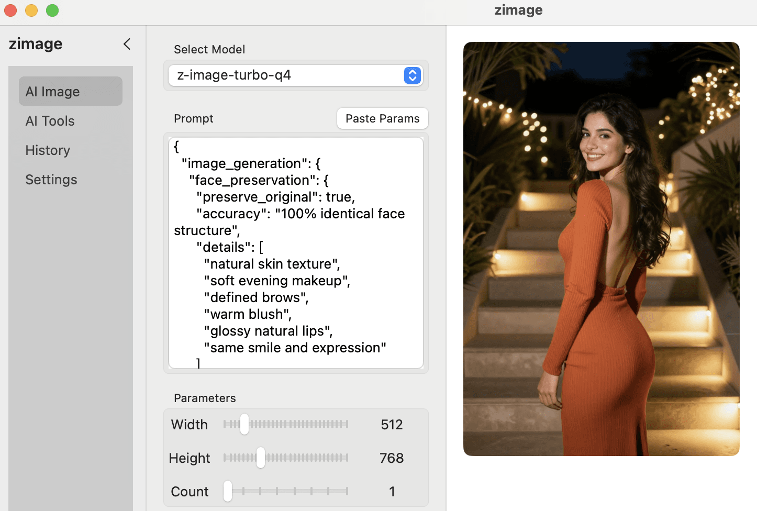Click the Count slider handle

tap(228, 491)
